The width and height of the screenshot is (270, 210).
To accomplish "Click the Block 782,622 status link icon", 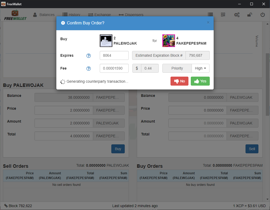I will pos(6,206).
